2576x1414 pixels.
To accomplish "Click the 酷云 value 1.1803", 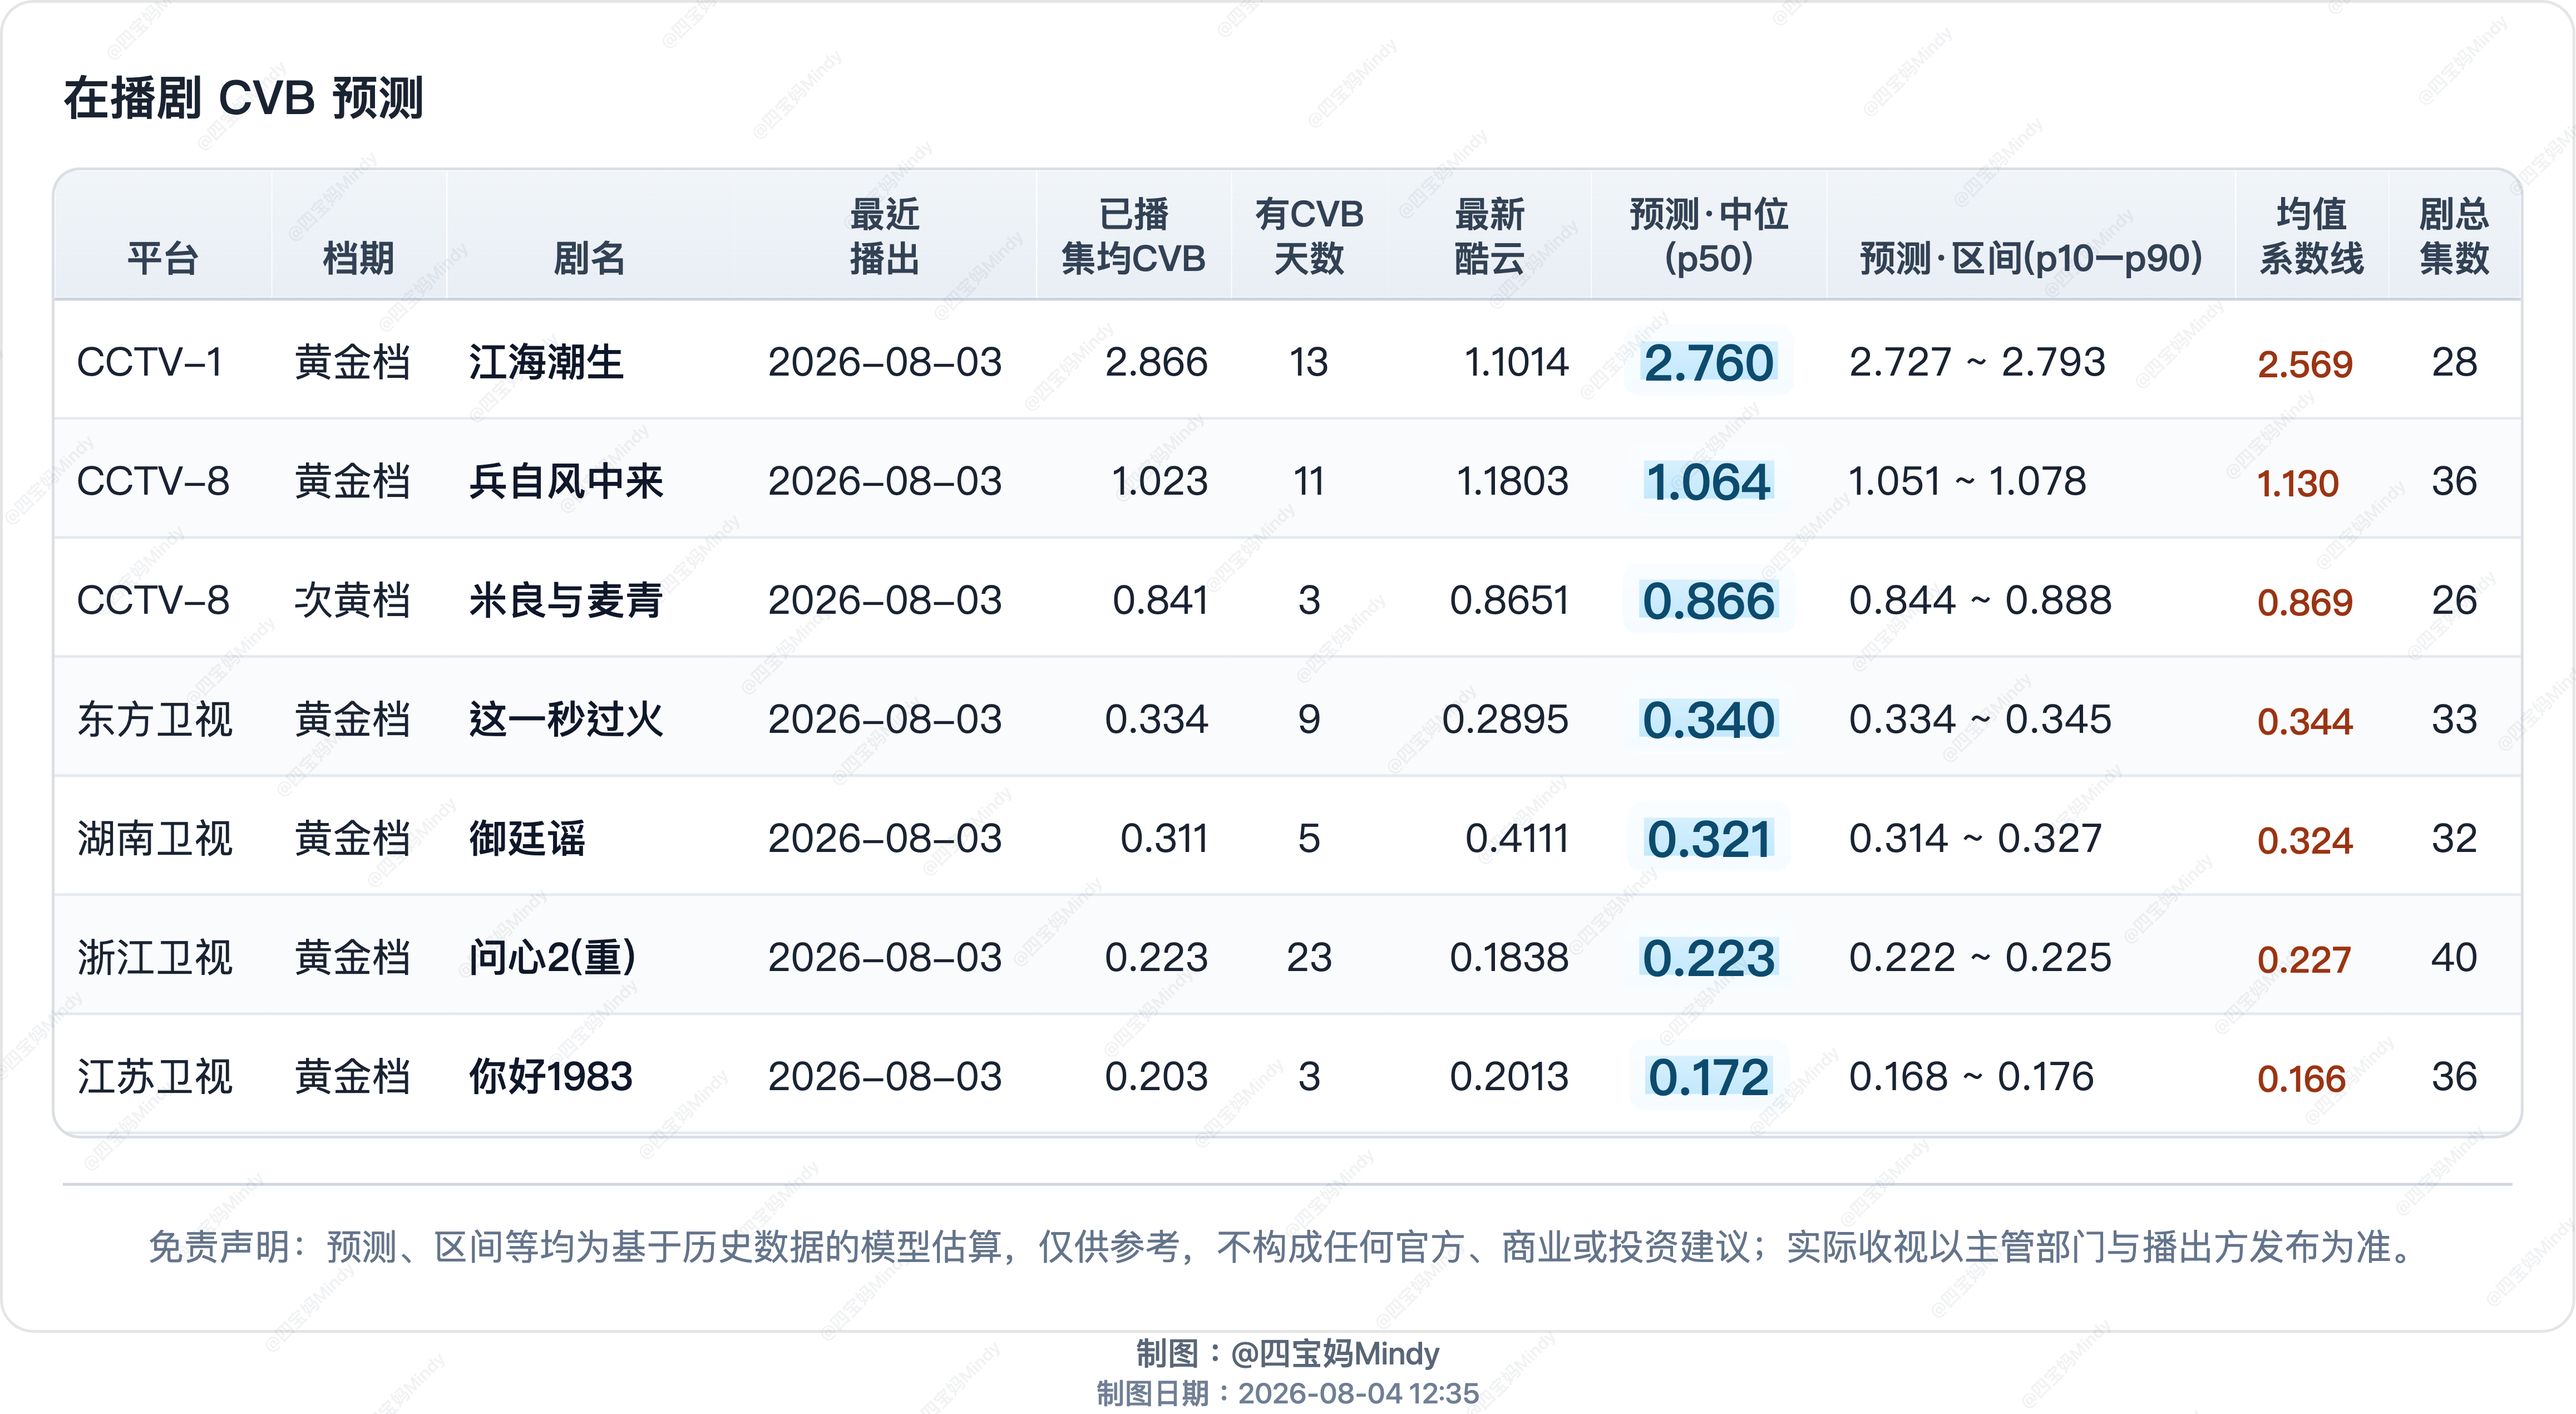I will 1513,481.
